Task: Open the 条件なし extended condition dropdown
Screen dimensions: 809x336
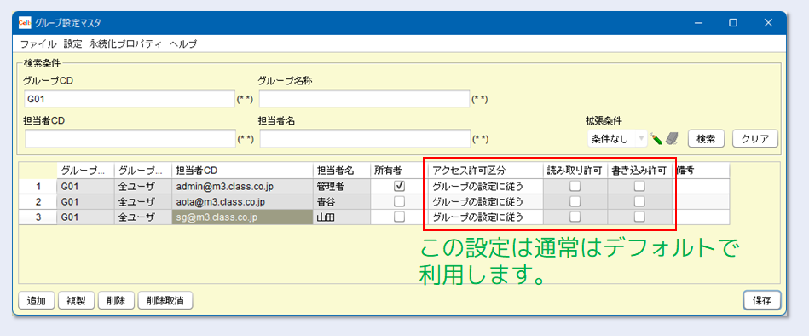Action: 616,138
